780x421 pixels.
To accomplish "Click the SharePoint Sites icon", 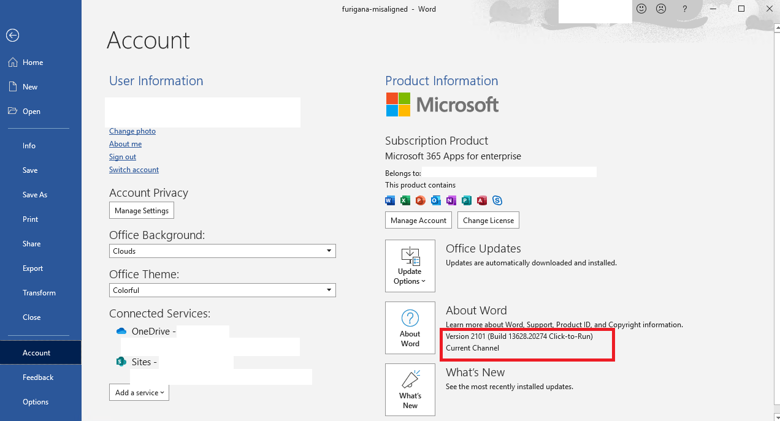I will 121,362.
